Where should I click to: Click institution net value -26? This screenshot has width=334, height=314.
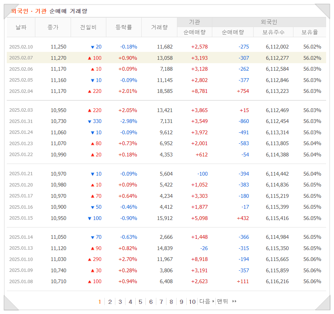click(204, 248)
